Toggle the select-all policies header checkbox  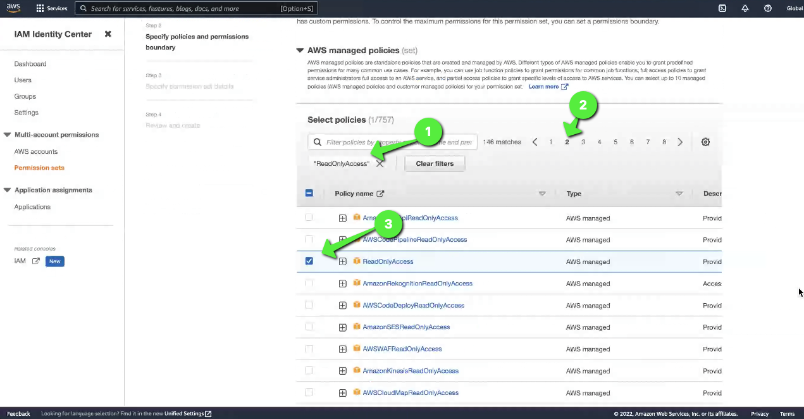point(309,193)
